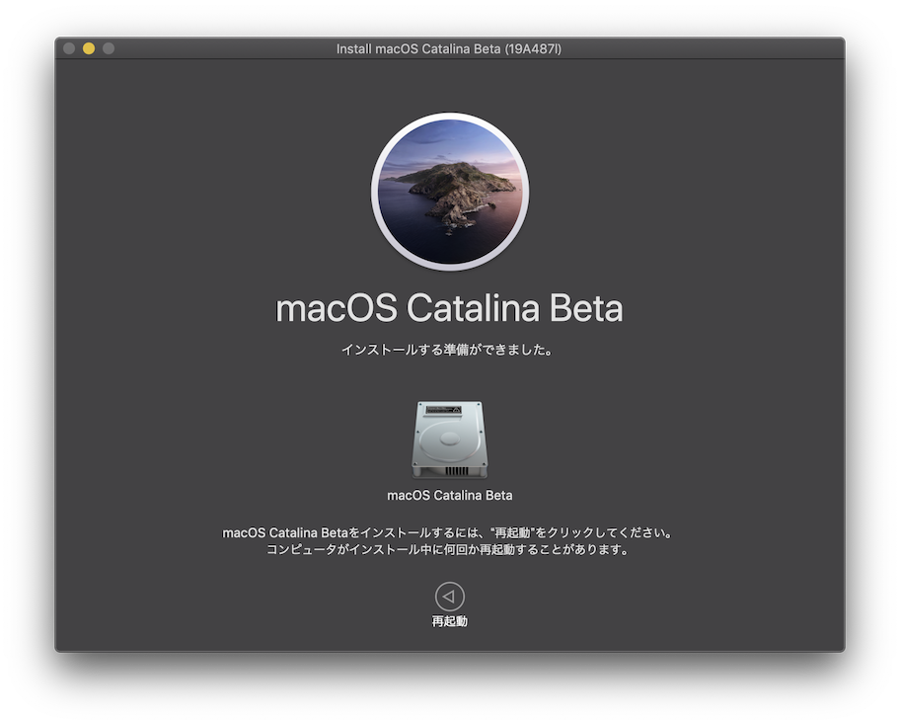Click the line "コンピュータがインストール中に何回か再起動することがあります。"

[x=448, y=550]
